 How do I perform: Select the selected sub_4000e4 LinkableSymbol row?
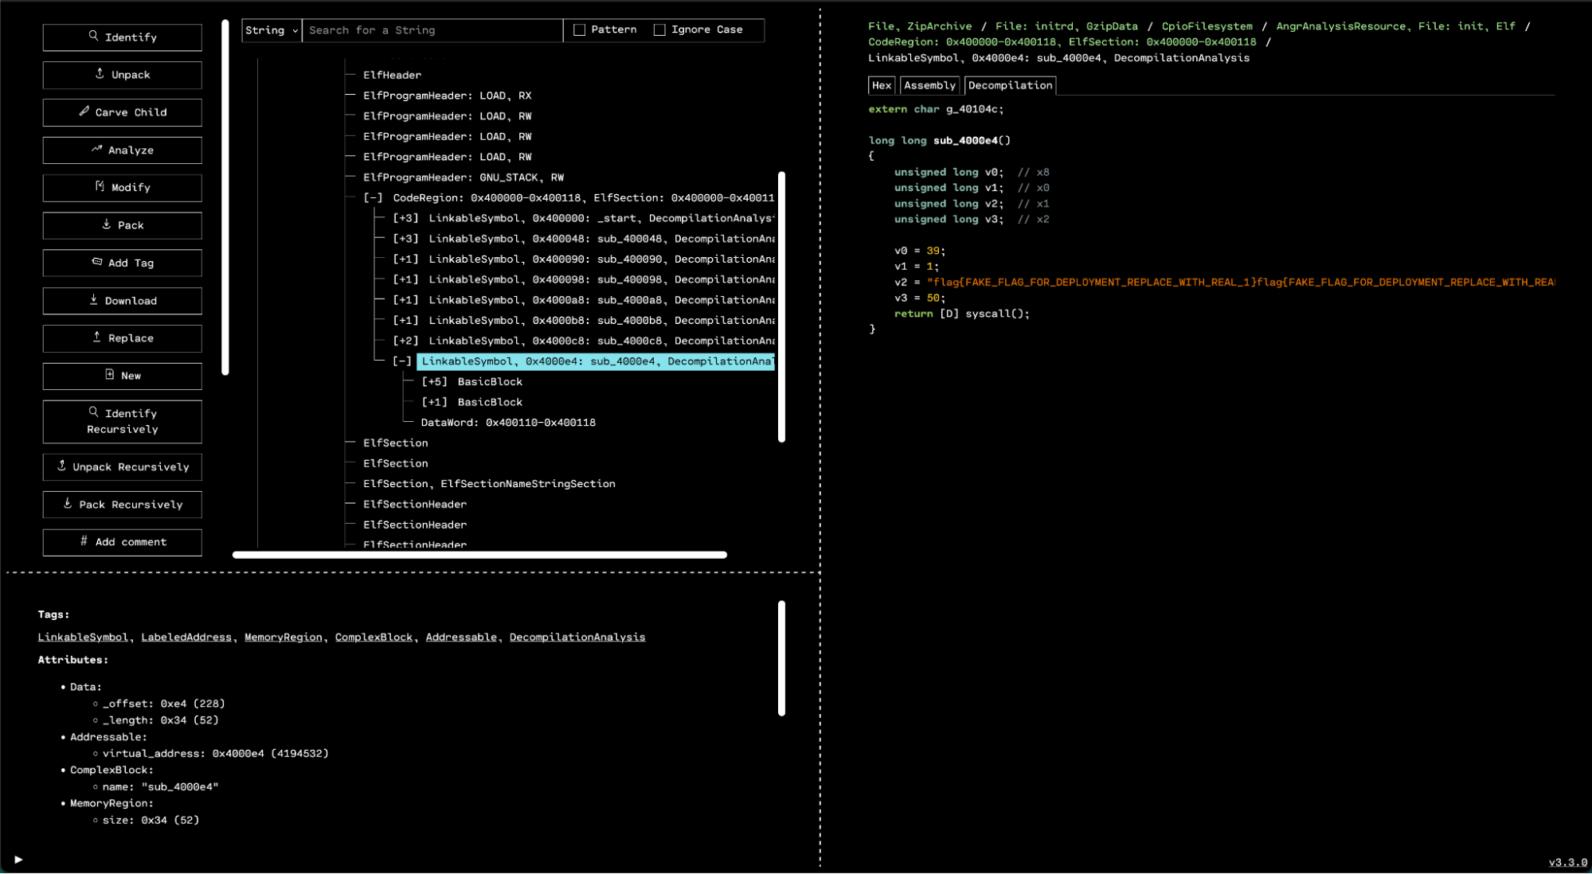point(596,361)
